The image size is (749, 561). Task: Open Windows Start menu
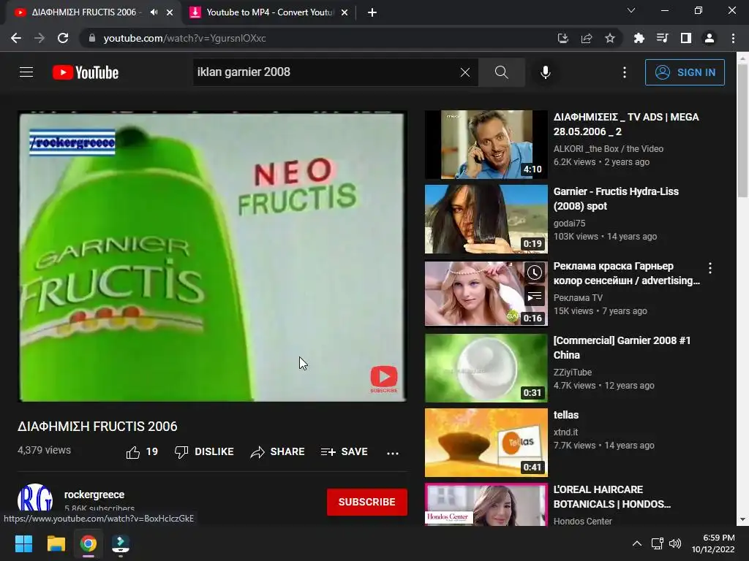(23, 543)
